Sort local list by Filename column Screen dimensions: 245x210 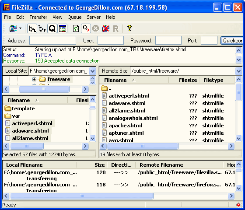click(35, 100)
